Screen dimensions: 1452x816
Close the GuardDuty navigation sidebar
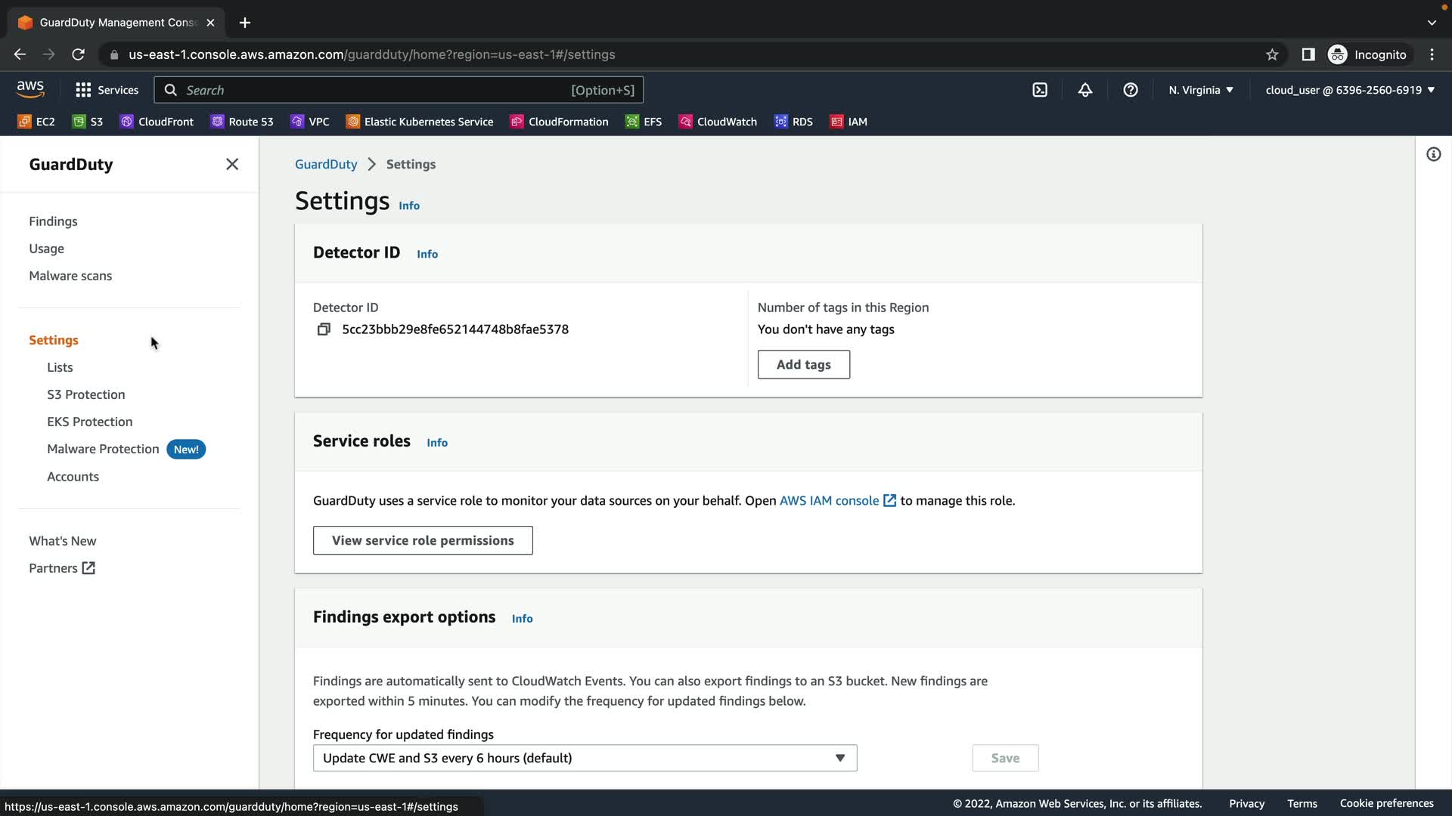click(x=232, y=165)
